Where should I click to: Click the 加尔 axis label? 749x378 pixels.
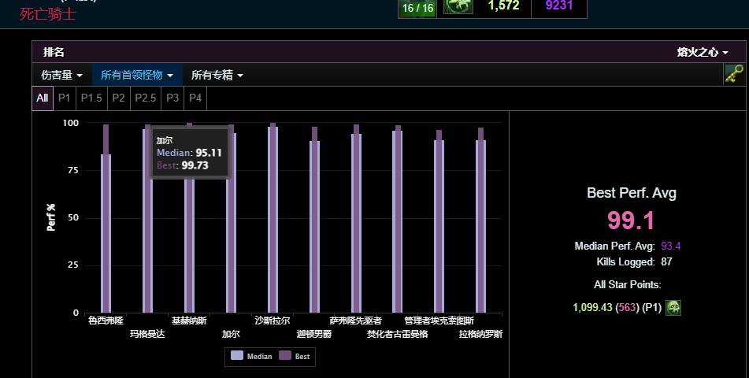231,334
